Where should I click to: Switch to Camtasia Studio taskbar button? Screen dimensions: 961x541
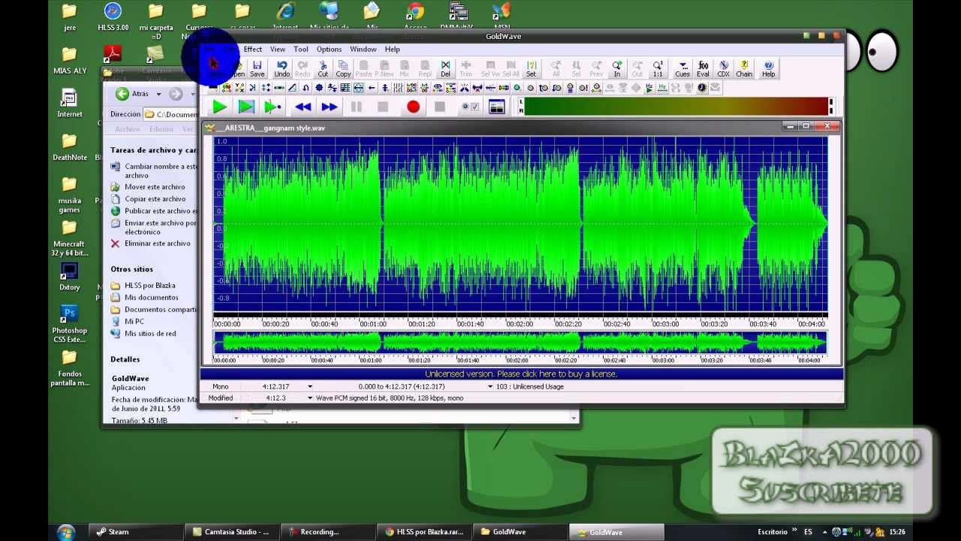pyautogui.click(x=233, y=532)
